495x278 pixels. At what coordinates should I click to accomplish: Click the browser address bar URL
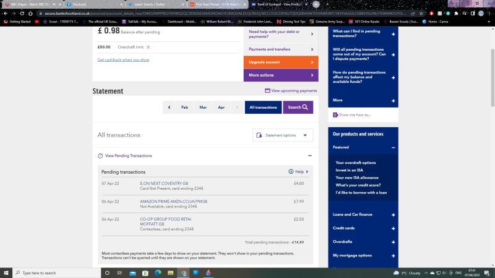coord(224,14)
